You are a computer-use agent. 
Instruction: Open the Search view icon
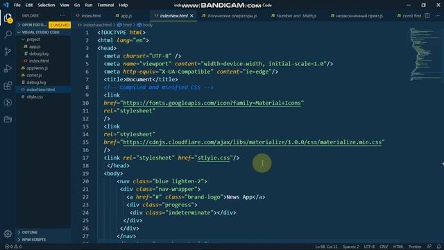tap(8, 35)
